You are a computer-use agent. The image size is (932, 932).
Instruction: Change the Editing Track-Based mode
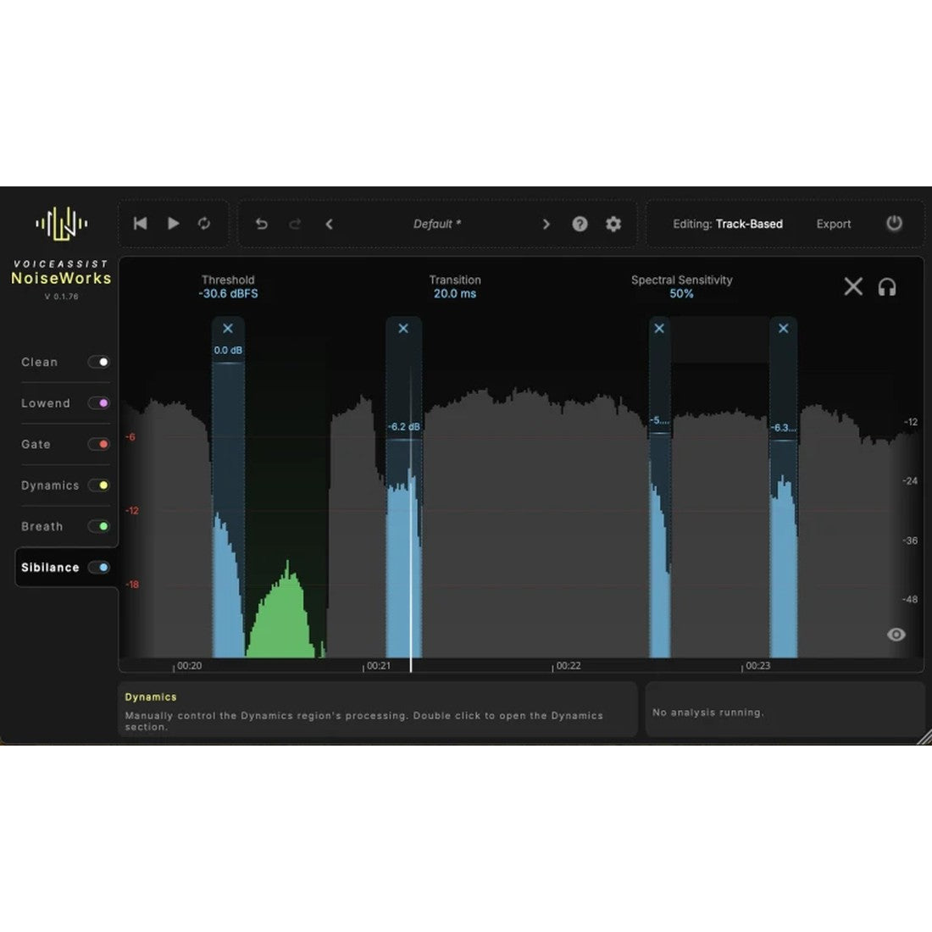[x=728, y=224]
